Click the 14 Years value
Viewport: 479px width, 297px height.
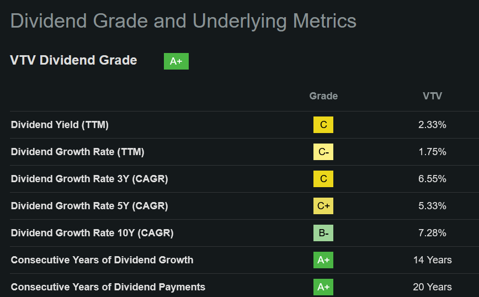coord(432,260)
